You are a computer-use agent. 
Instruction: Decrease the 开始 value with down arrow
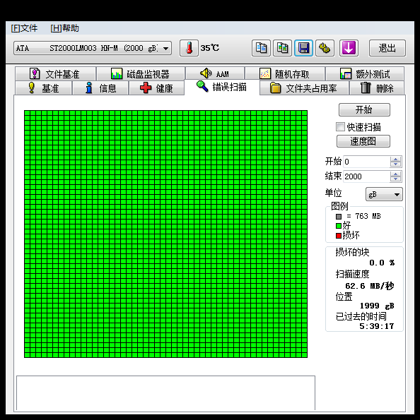[x=395, y=164]
